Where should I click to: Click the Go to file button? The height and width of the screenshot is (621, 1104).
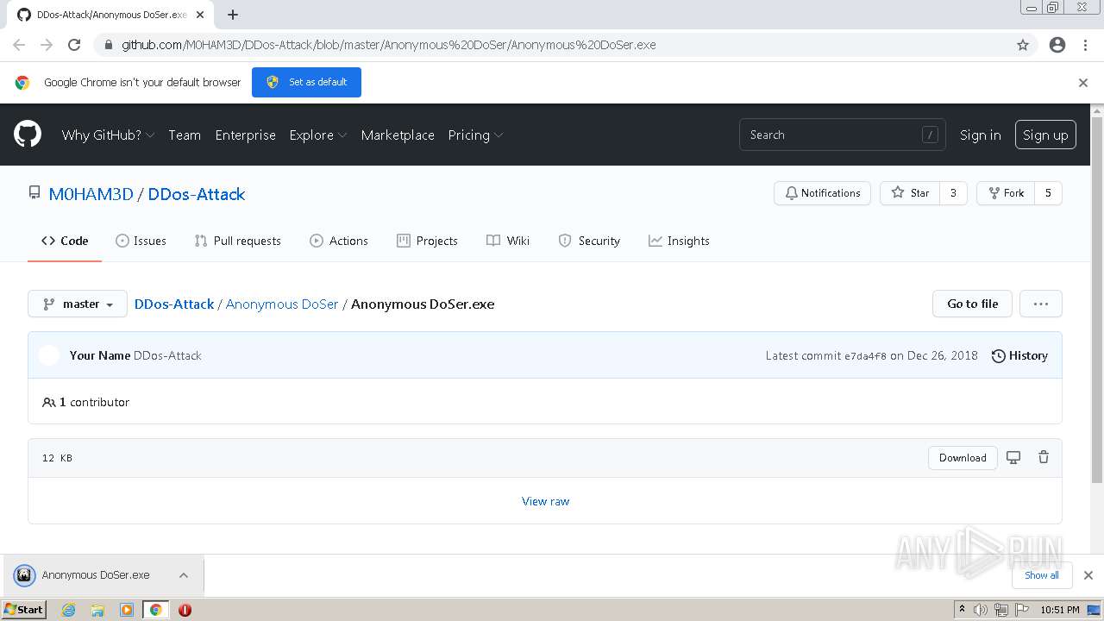pyautogui.click(x=972, y=304)
